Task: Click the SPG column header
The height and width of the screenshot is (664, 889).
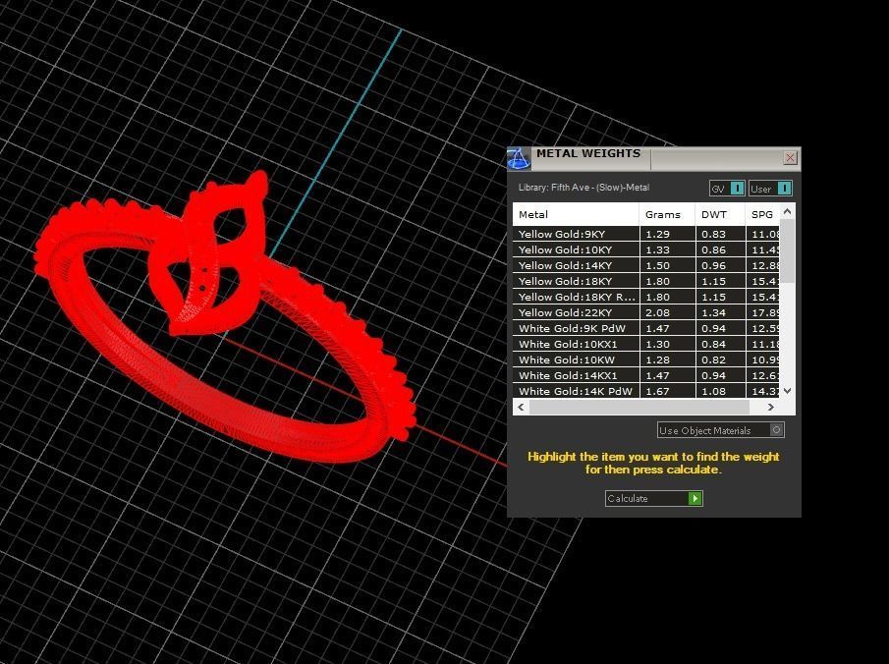Action: [x=762, y=214]
